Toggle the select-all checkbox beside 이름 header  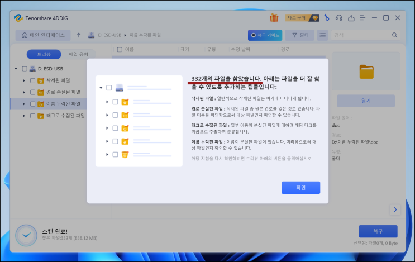pyautogui.click(x=120, y=50)
